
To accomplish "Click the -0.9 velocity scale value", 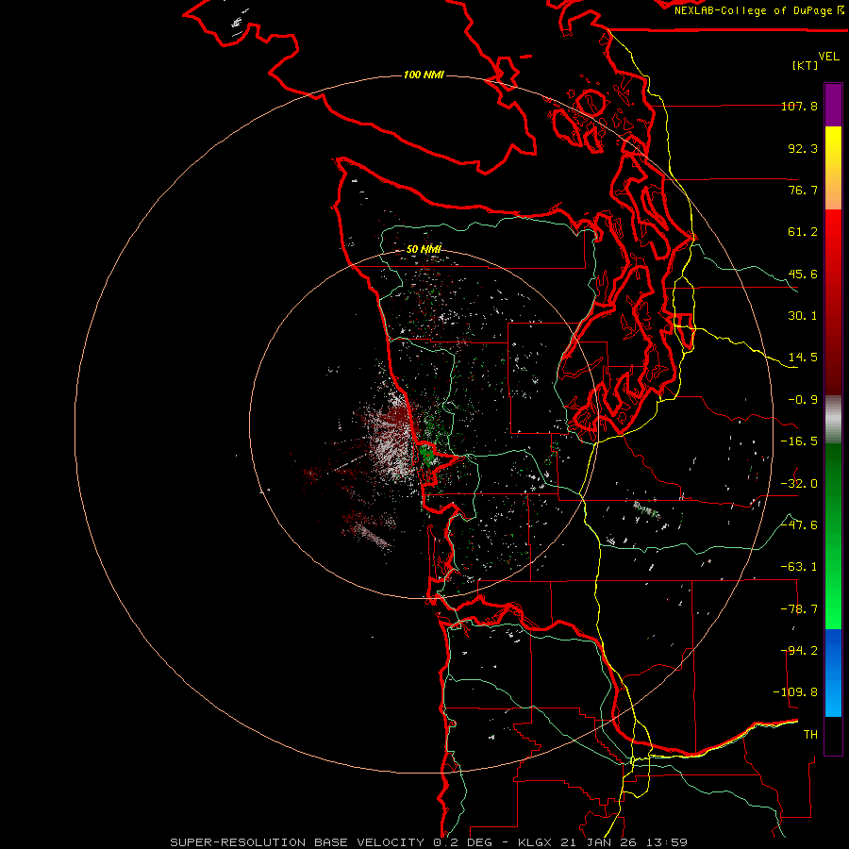I will 803,400.
